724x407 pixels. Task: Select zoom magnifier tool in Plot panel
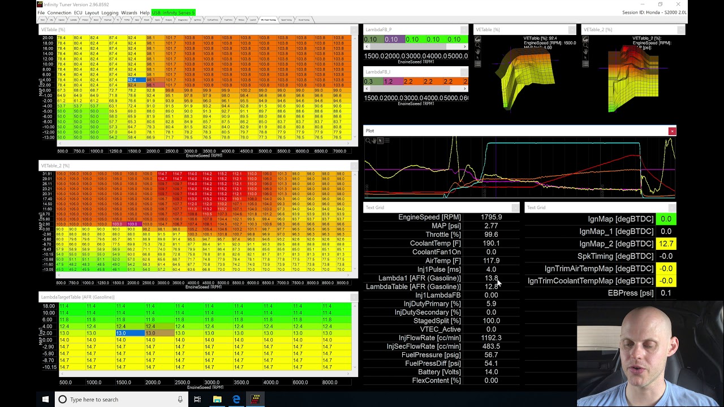coord(368,141)
